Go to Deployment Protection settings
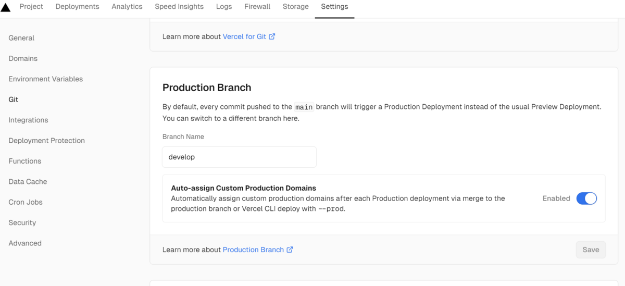The height and width of the screenshot is (286, 625). [47, 141]
